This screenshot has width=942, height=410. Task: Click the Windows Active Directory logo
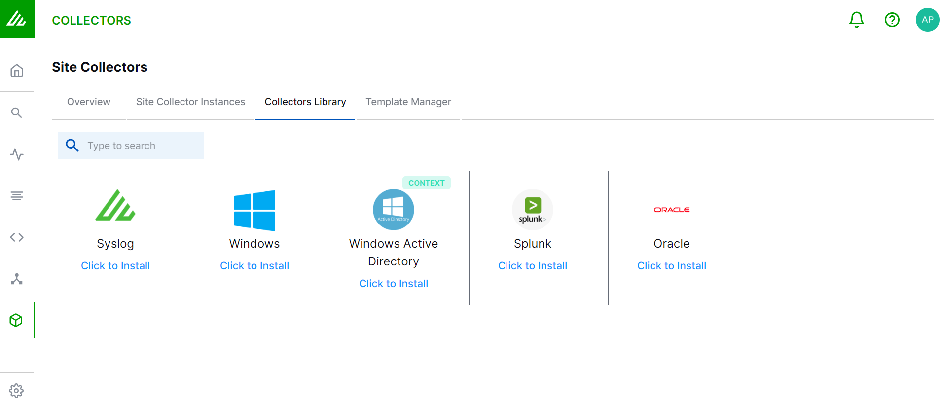[x=394, y=210]
